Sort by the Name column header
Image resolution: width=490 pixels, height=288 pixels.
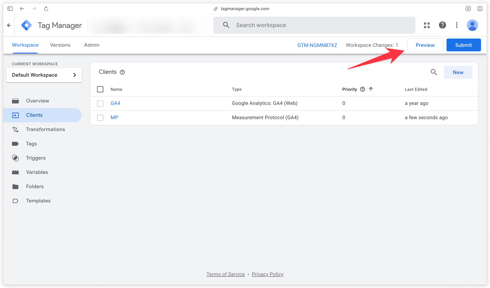click(x=116, y=89)
